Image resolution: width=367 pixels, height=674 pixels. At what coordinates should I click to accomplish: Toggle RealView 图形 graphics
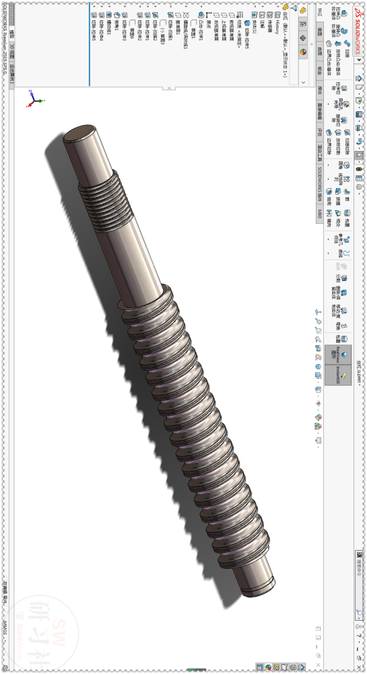point(338,355)
